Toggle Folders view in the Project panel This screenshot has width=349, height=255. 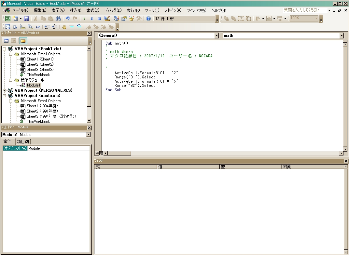click(x=23, y=41)
